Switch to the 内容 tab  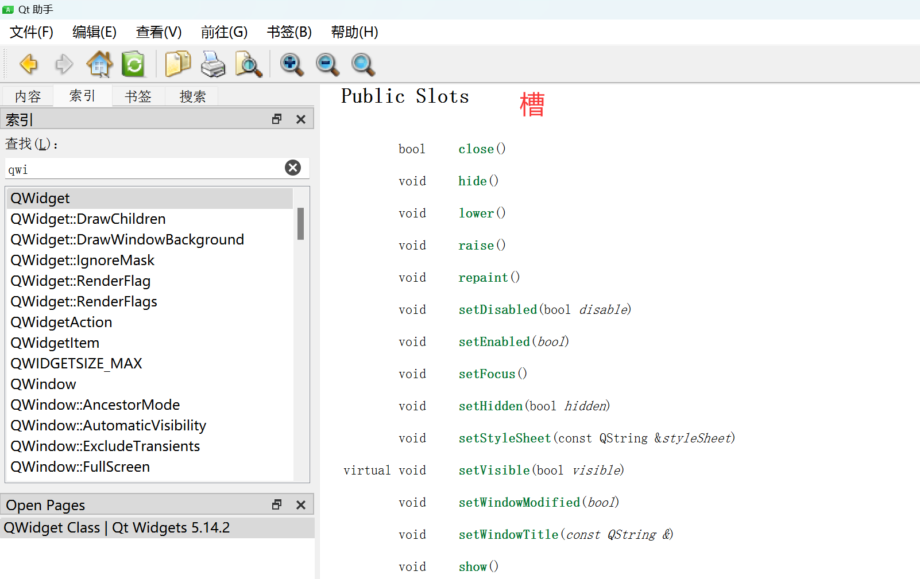click(x=28, y=96)
